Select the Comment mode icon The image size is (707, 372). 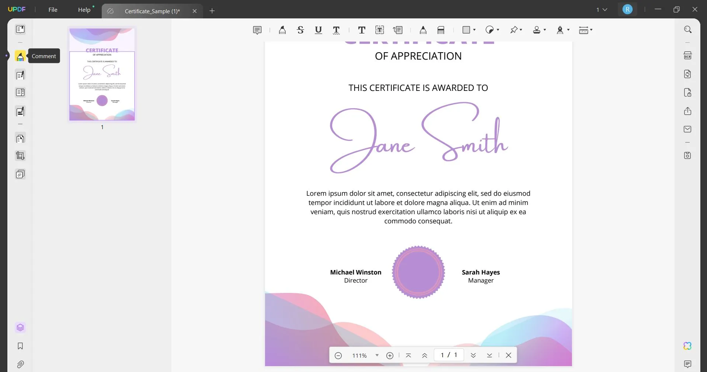click(x=20, y=56)
